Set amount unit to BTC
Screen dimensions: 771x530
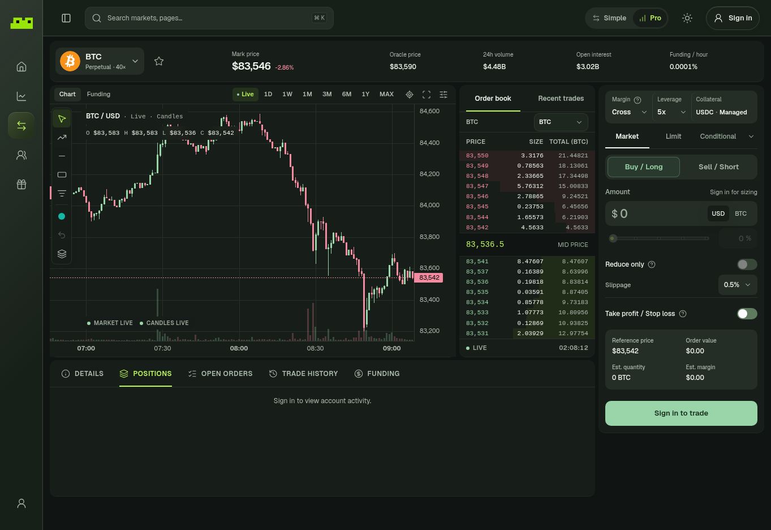[740, 213]
